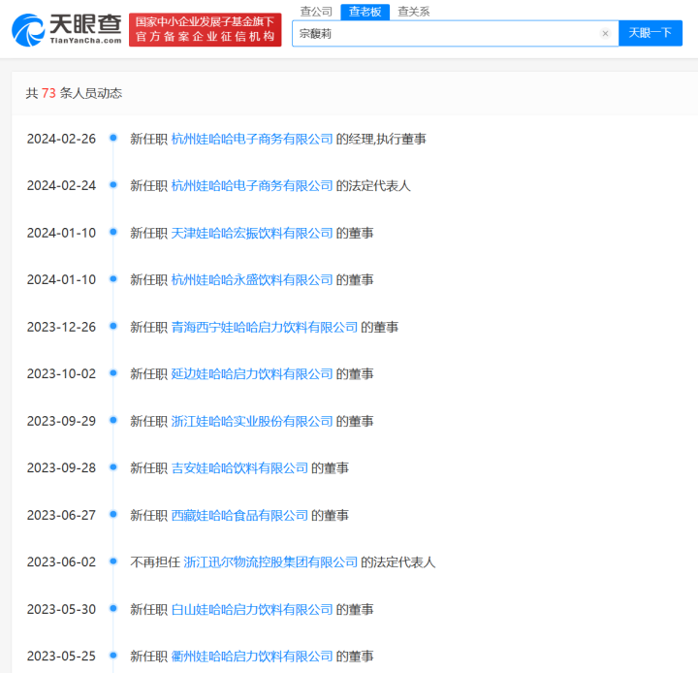Viewport: 698px width, 673px height.
Task: Select the 查老板 tab
Action: [x=365, y=12]
